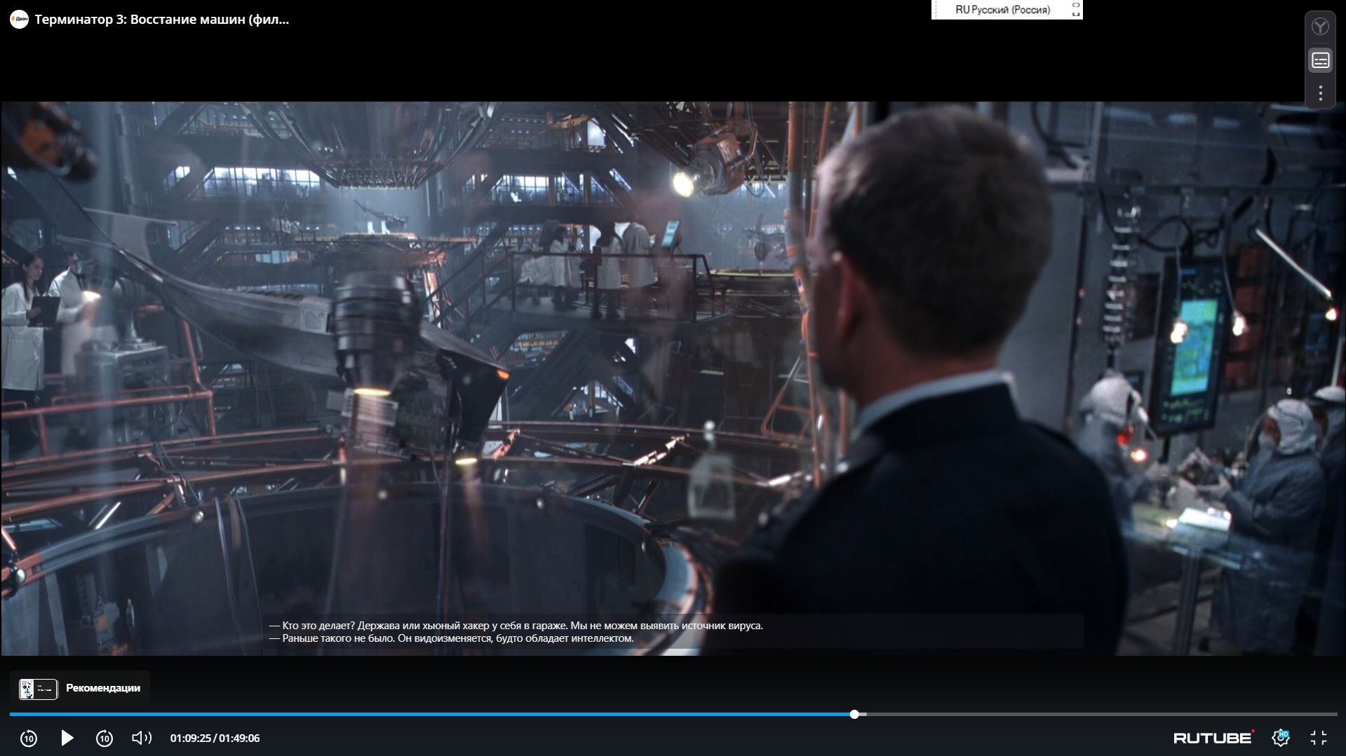The width and height of the screenshot is (1346, 756).
Task: Open the recommendations thumbnail preview
Action: coord(38,689)
